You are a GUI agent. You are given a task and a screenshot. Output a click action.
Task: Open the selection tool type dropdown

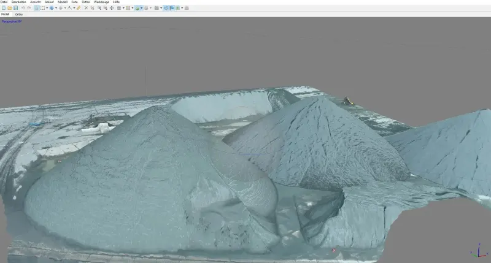(x=47, y=8)
